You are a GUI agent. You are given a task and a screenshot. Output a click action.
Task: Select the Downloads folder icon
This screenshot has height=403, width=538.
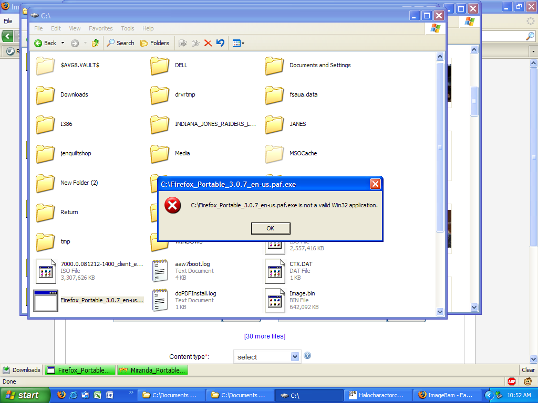(45, 95)
